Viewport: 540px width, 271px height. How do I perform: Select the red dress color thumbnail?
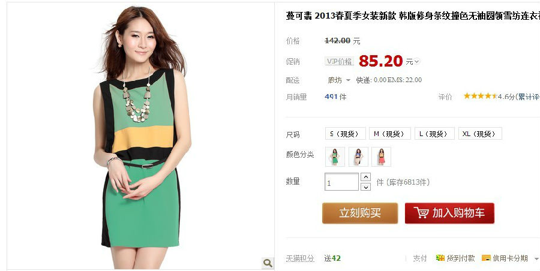pyautogui.click(x=381, y=156)
